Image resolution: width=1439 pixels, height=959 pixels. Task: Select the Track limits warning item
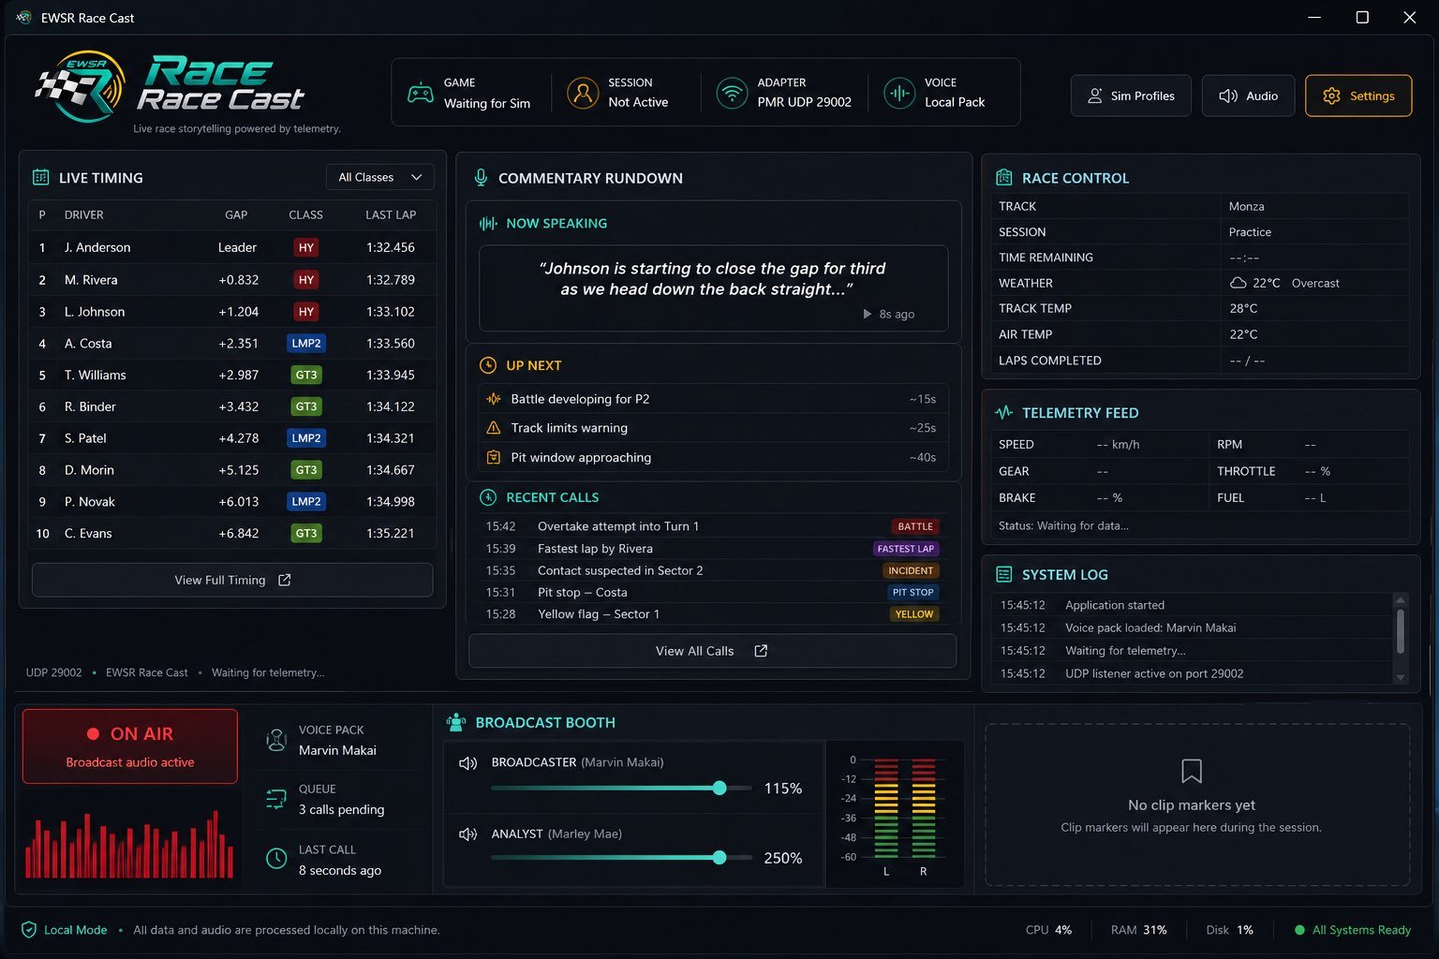click(713, 428)
